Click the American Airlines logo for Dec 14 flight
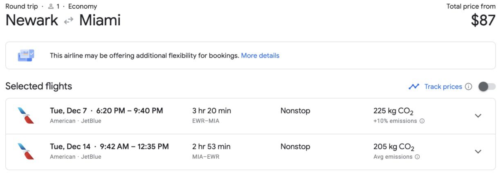The image size is (503, 173). tap(26, 151)
